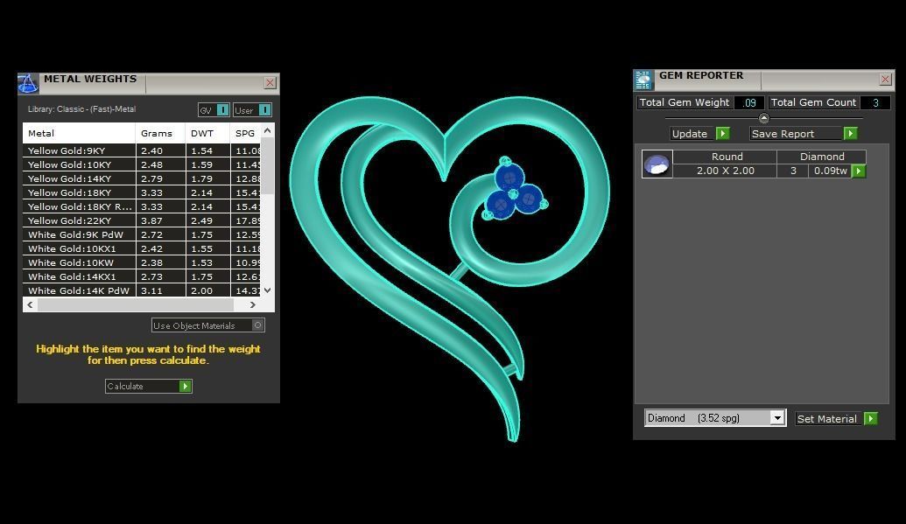
Task: Click the Library: Classic - (Fast)-Metal label
Action: point(81,109)
